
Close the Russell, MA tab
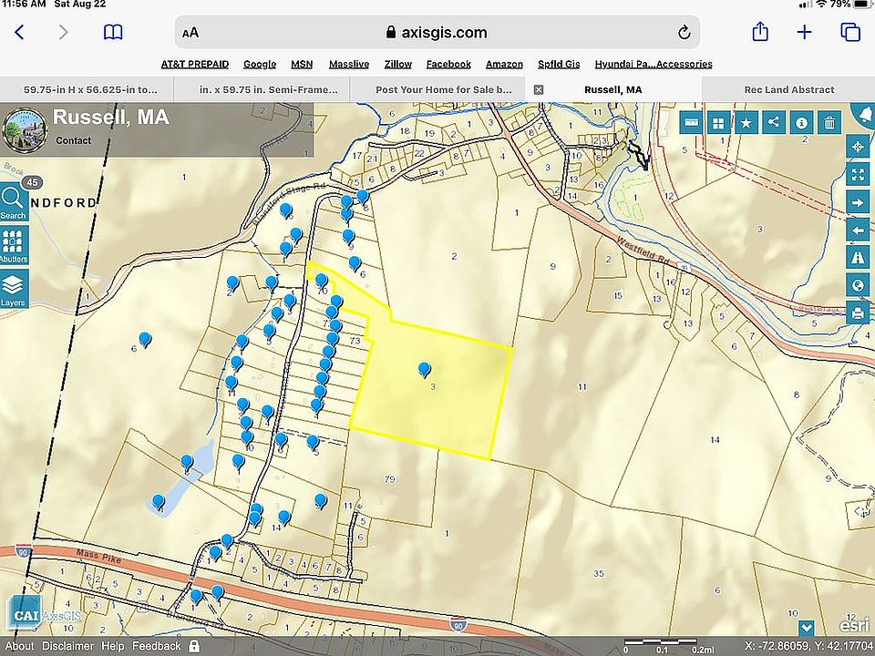(x=539, y=90)
